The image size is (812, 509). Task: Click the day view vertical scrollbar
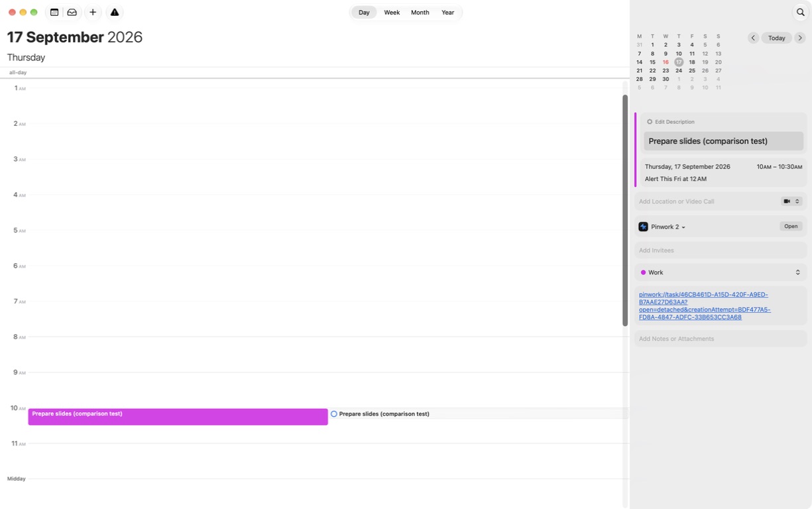(x=624, y=211)
